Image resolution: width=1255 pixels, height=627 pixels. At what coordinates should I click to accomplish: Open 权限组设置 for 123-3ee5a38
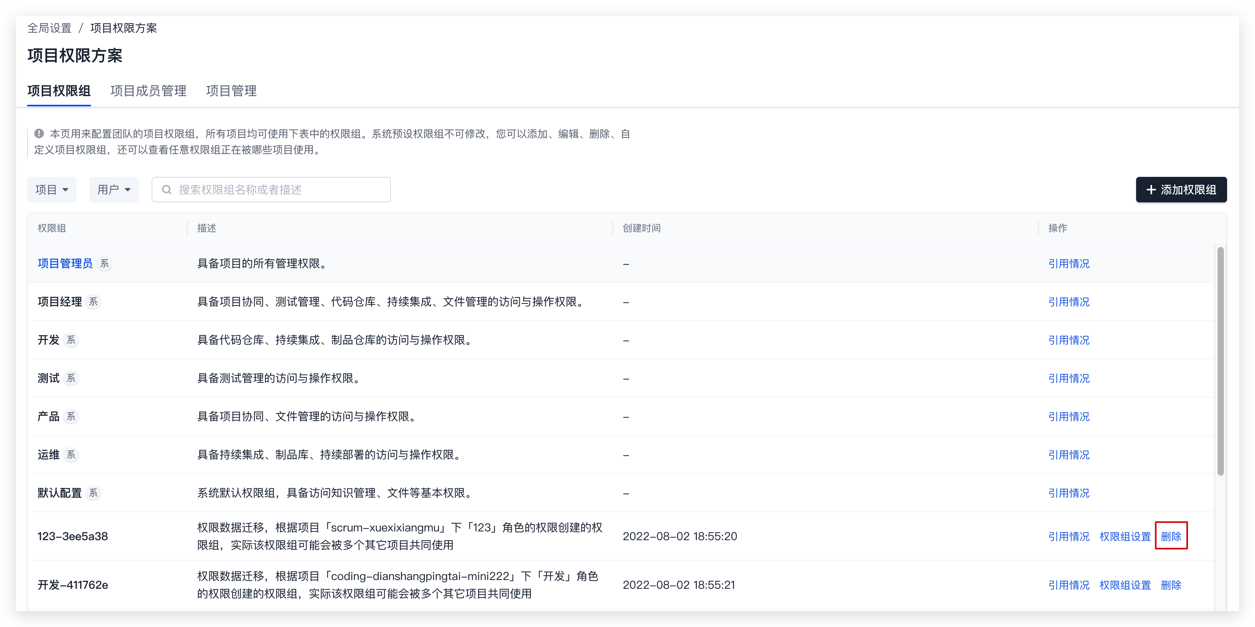click(x=1125, y=537)
